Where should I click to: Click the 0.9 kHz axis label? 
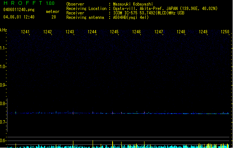pyautogui.click(x=3, y=85)
